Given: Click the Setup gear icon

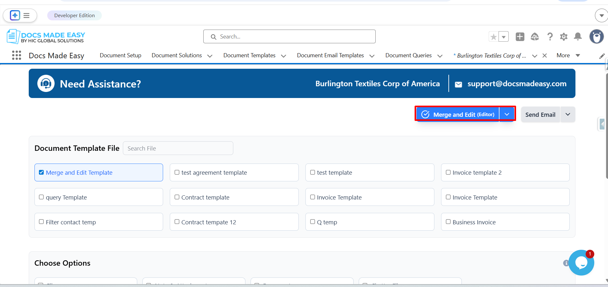Looking at the screenshot, I should pyautogui.click(x=564, y=37).
